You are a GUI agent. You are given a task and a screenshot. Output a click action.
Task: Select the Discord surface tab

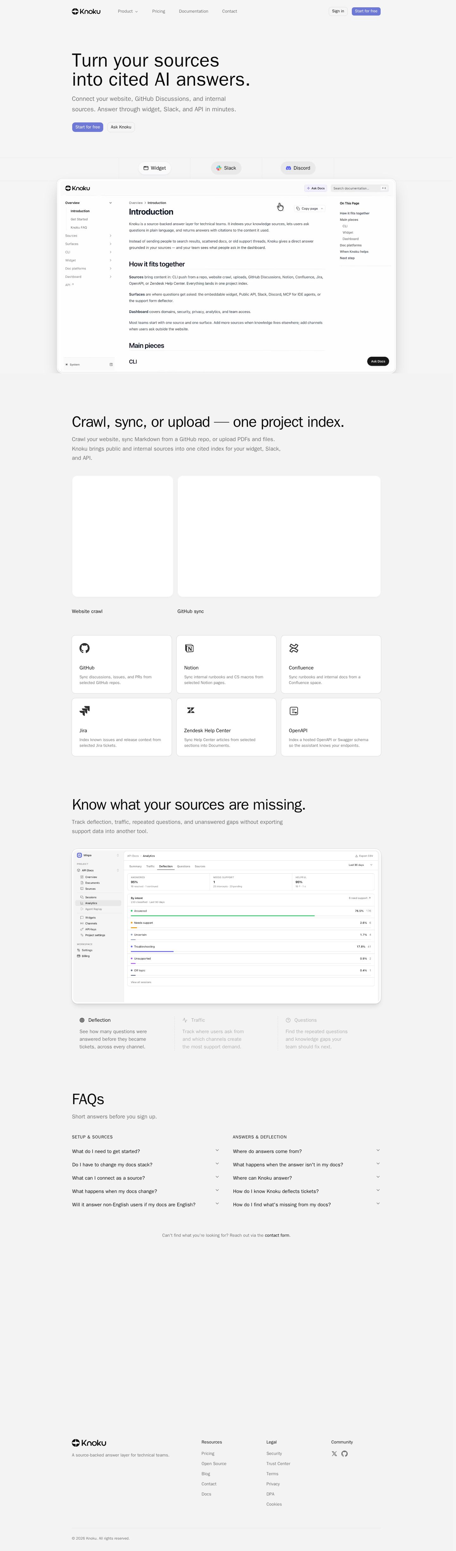298,168
